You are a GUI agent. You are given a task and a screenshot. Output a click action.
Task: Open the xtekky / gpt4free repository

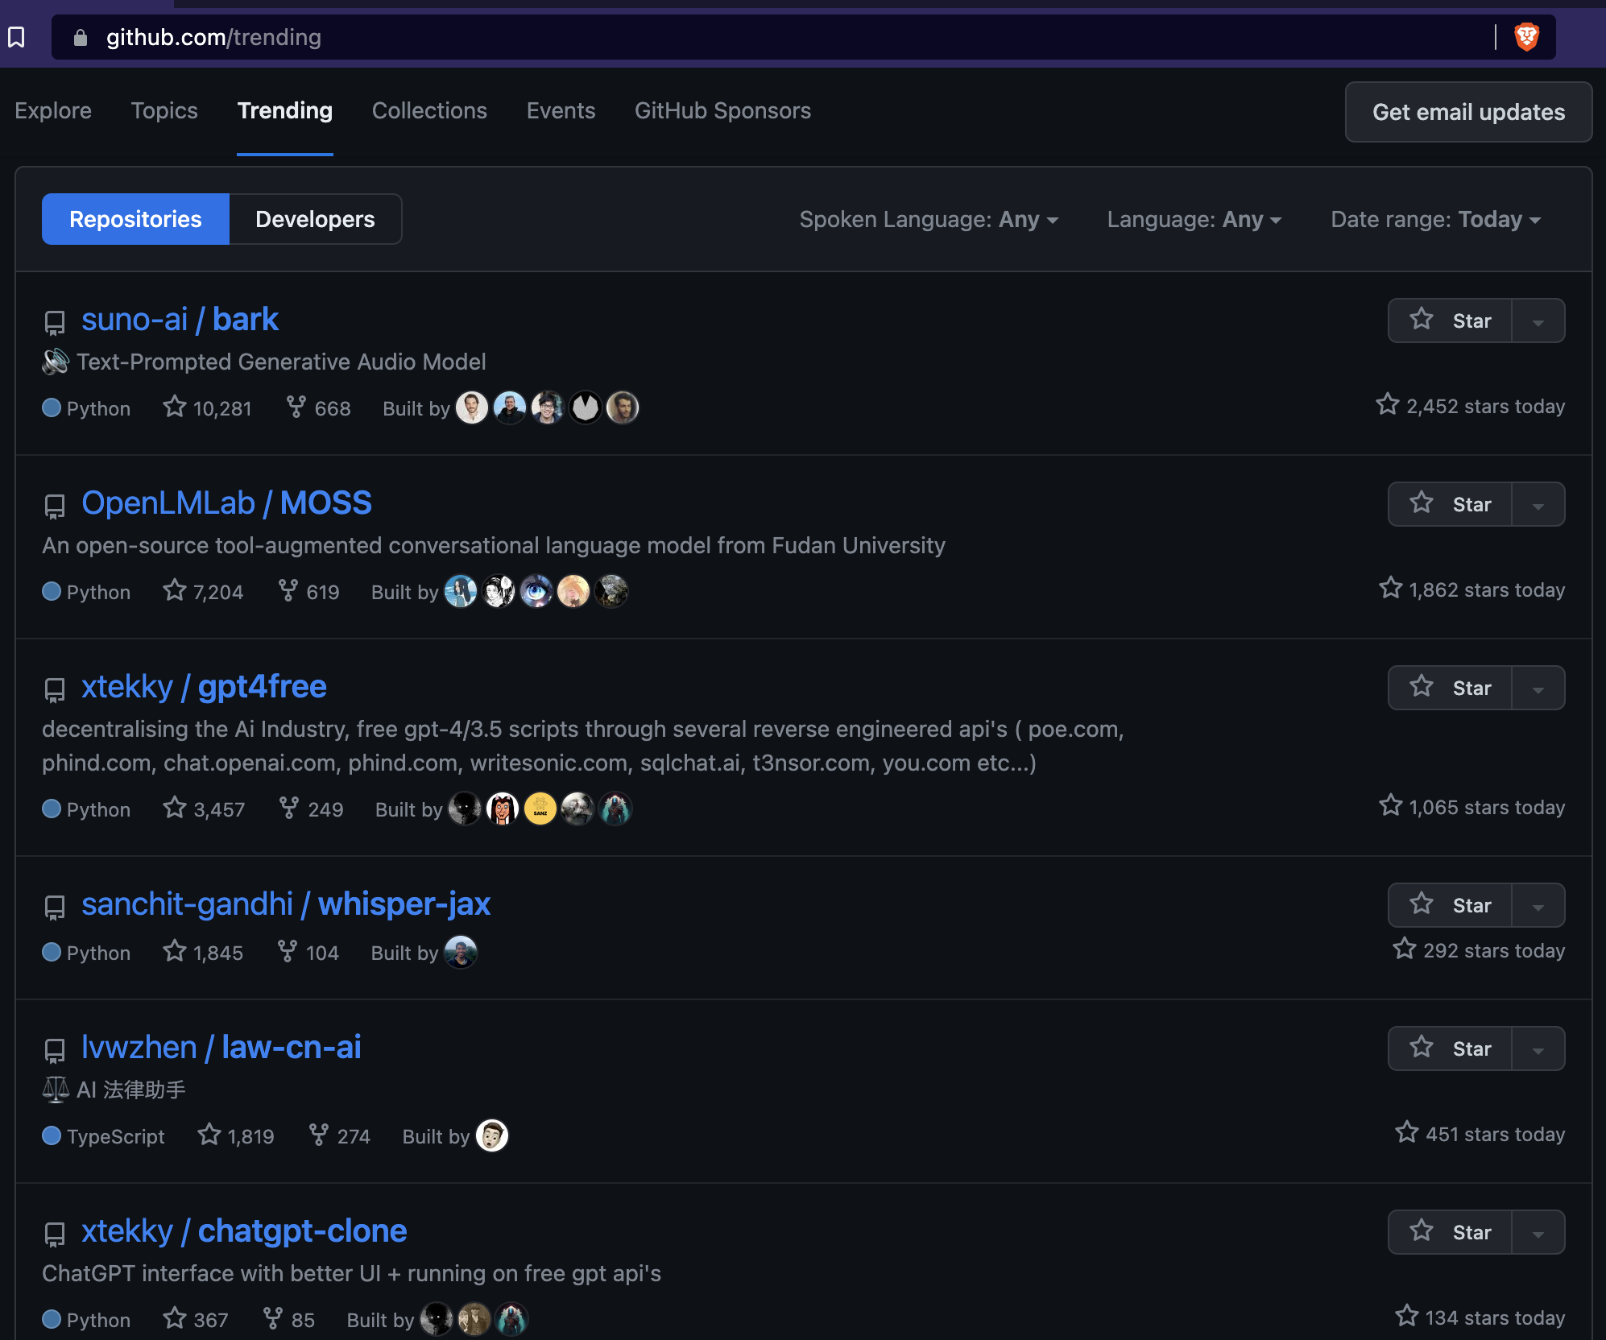pyautogui.click(x=204, y=687)
